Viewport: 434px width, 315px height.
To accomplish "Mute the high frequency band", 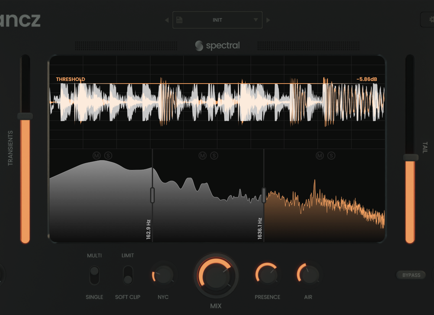I will (320, 156).
